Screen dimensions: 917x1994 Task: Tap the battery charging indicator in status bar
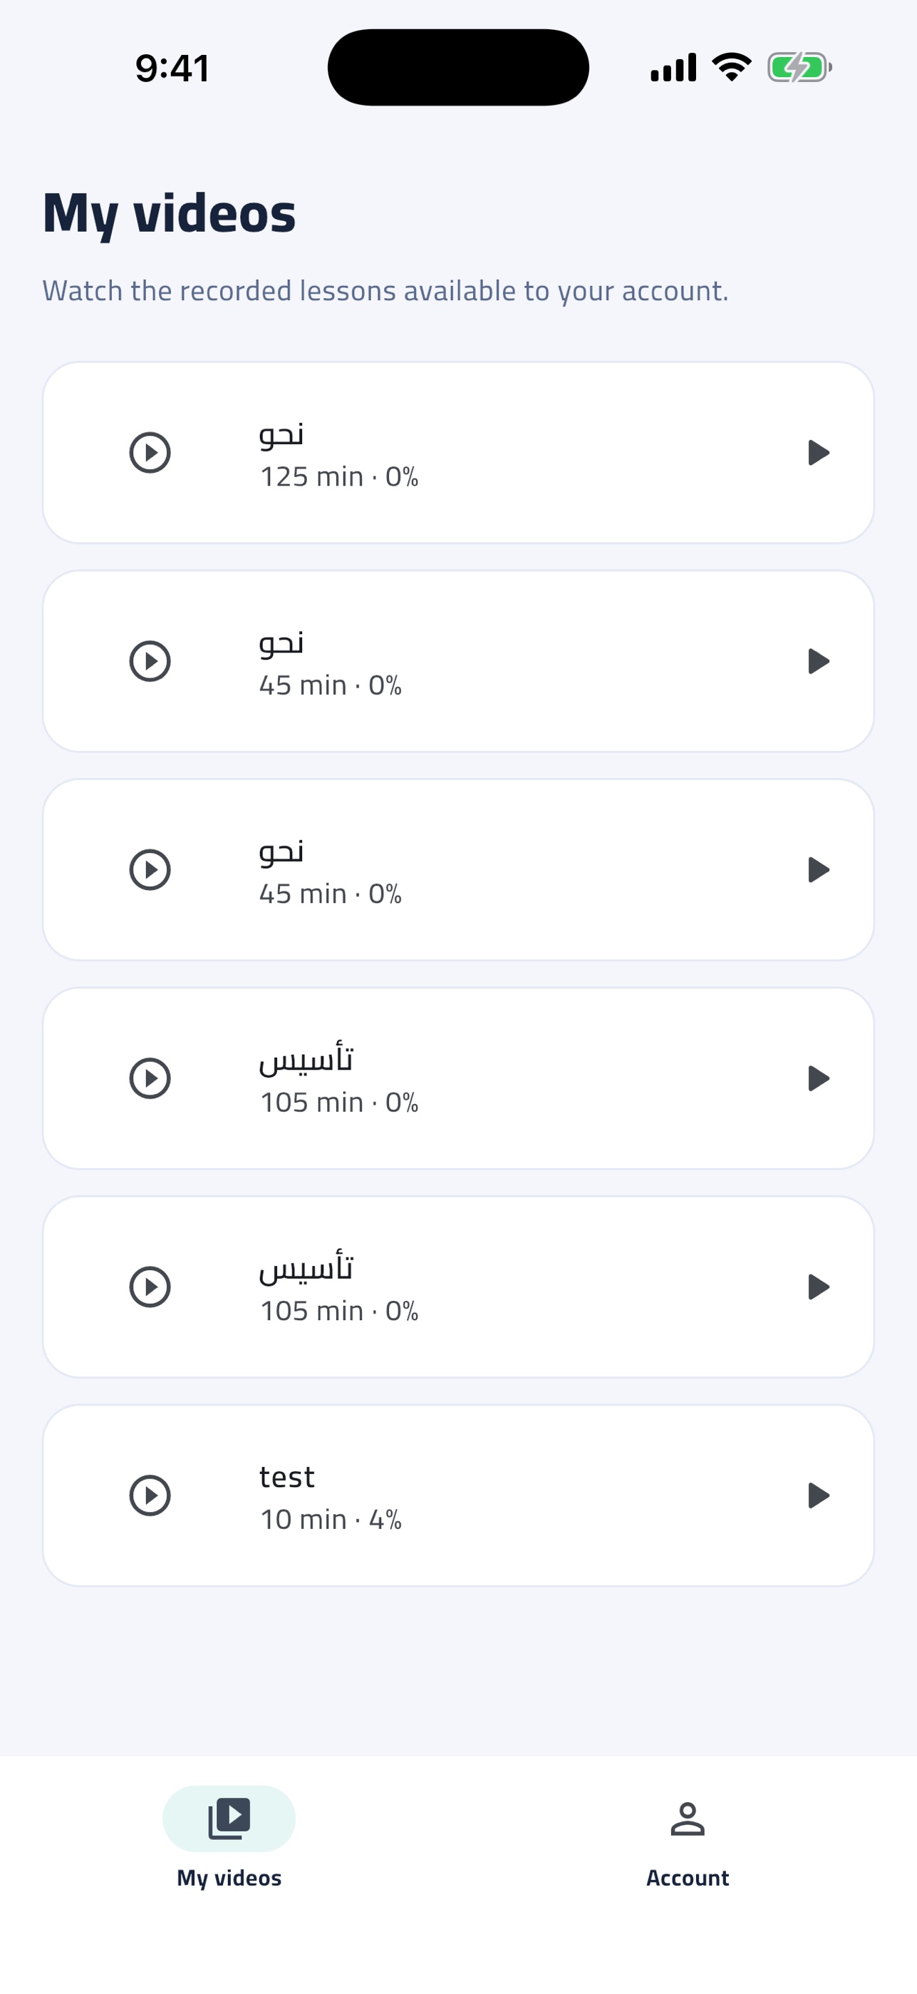(799, 67)
